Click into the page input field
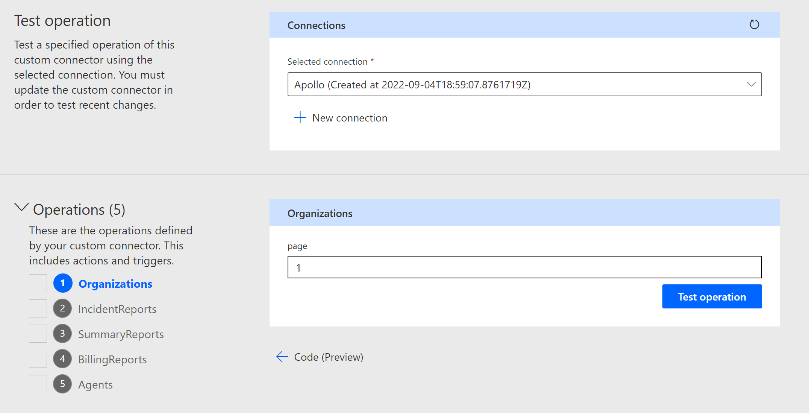This screenshot has height=413, width=809. click(x=524, y=267)
